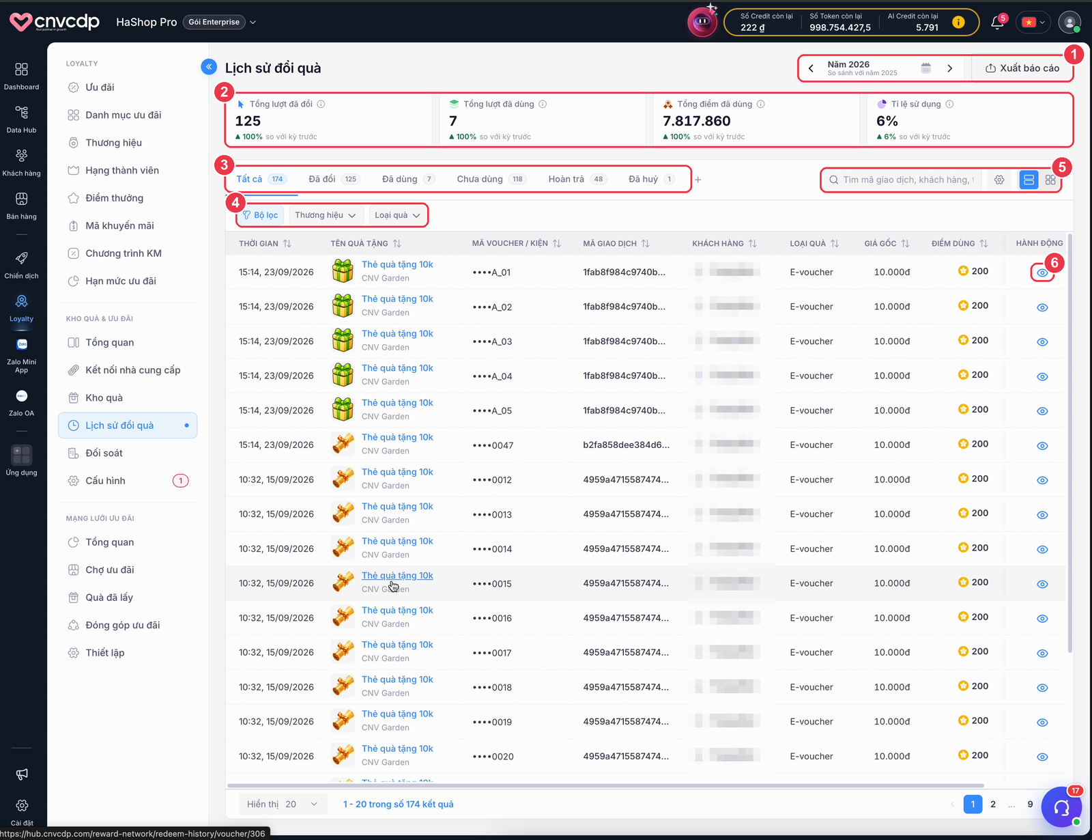Open the Chiến dịch rocket icon
The height and width of the screenshot is (840, 1092).
(x=21, y=258)
